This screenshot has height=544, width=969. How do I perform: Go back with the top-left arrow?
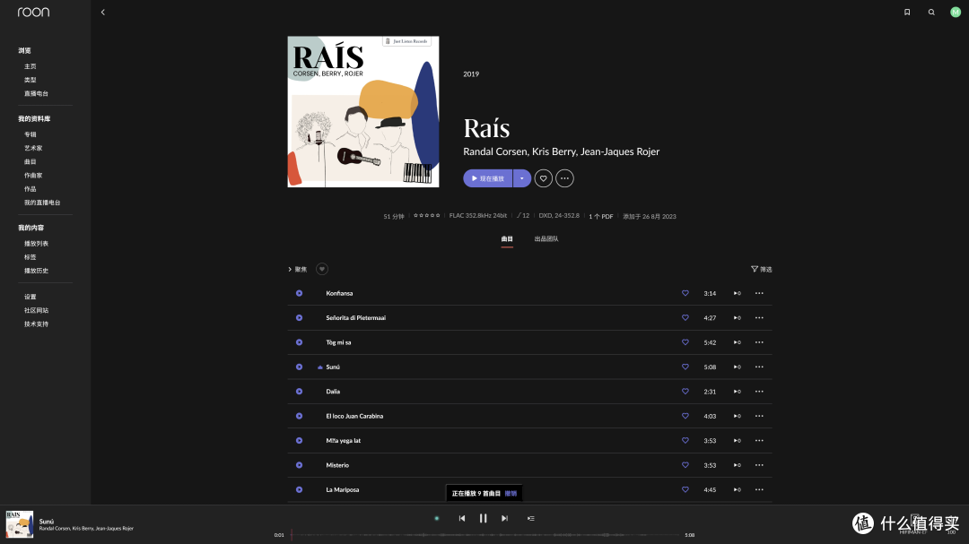(x=102, y=12)
